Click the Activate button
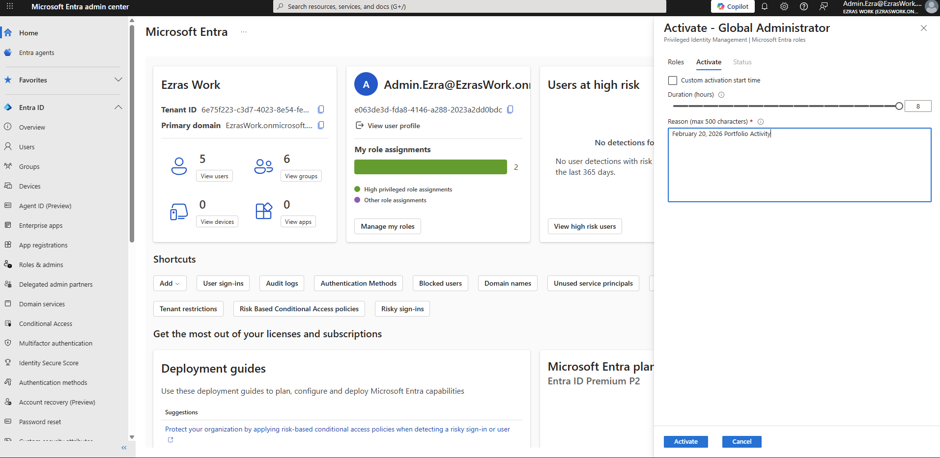940x458 pixels. tap(685, 442)
